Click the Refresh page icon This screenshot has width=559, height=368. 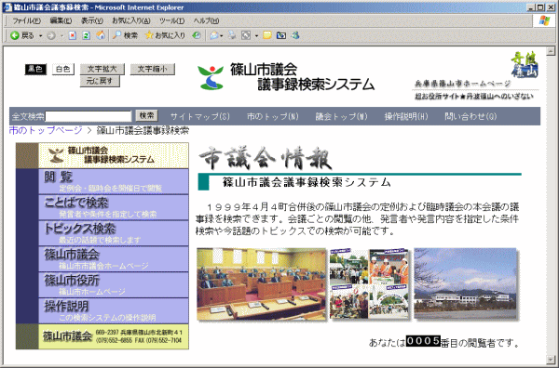point(87,35)
